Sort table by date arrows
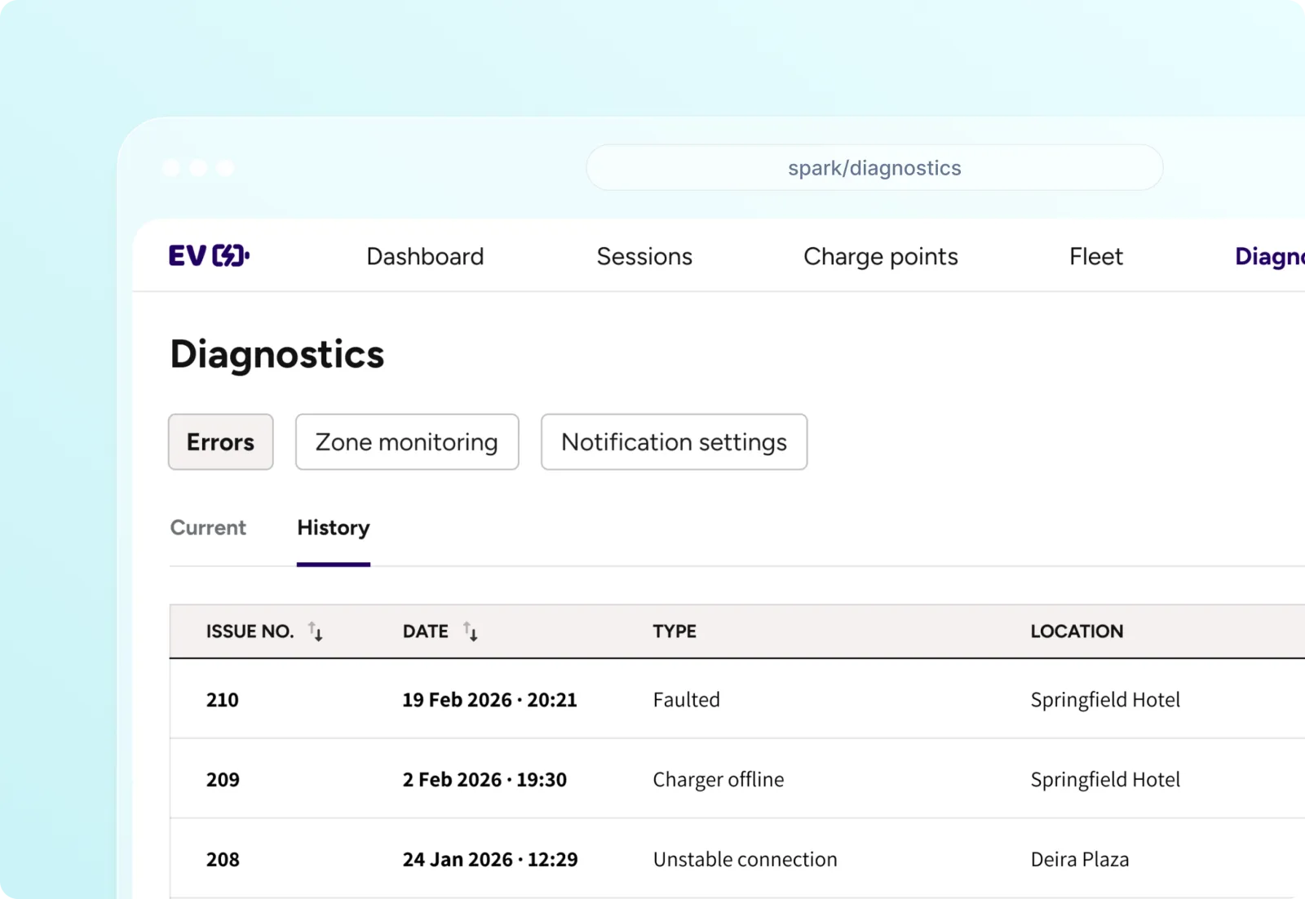 click(x=471, y=631)
